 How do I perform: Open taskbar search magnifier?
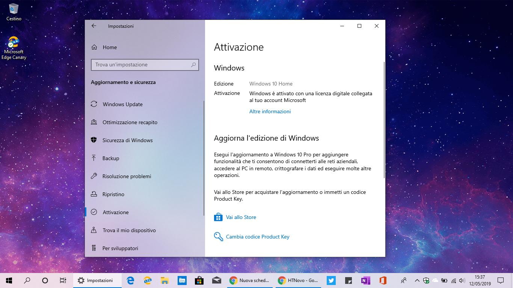point(27,280)
